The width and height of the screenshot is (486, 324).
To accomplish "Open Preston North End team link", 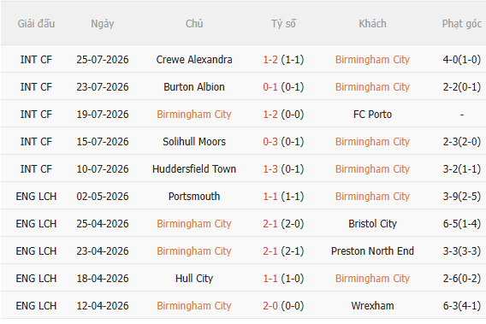I will (372, 250).
